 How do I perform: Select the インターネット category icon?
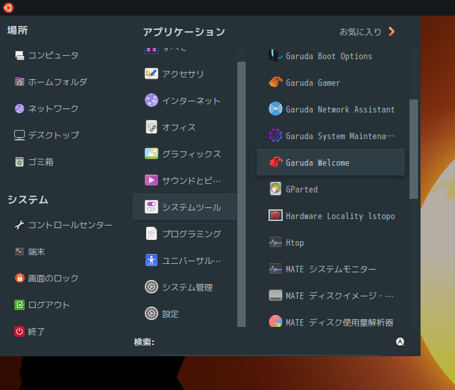(x=151, y=100)
